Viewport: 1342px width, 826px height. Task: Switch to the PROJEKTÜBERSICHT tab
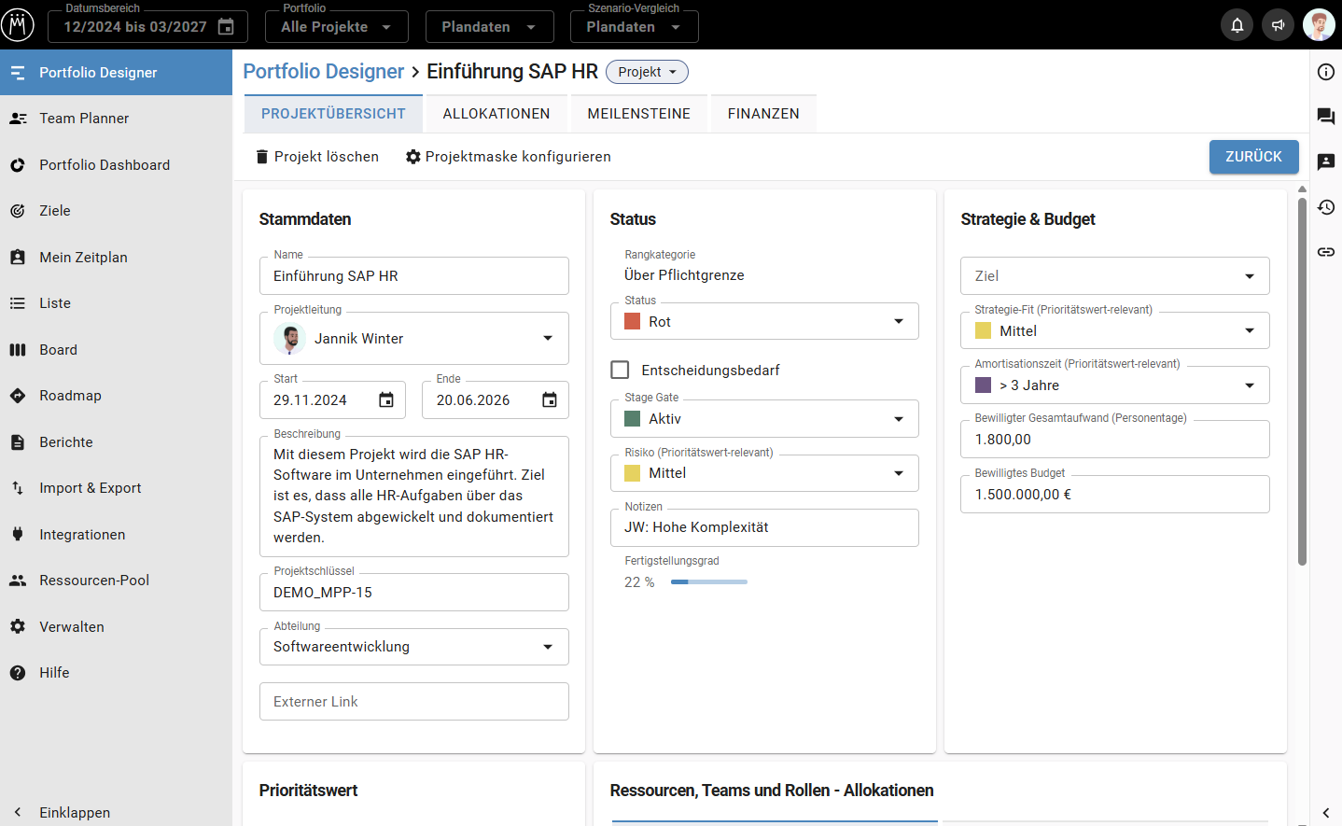click(333, 114)
